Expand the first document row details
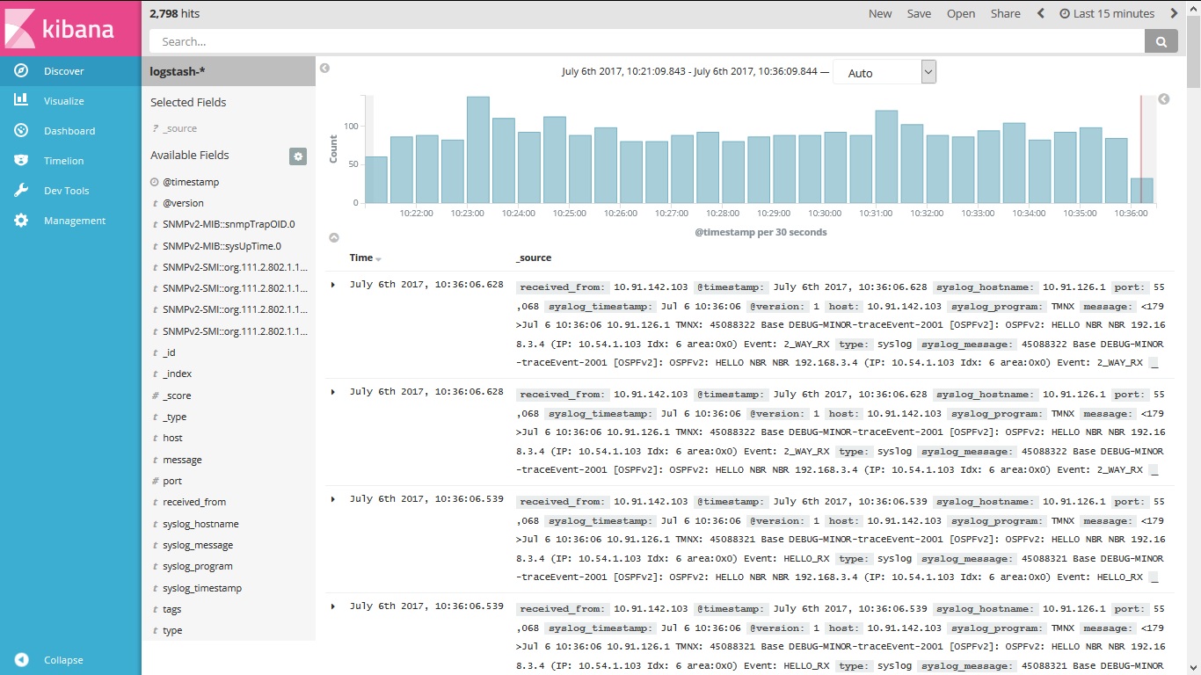Viewport: 1201px width, 675px height. (x=332, y=286)
